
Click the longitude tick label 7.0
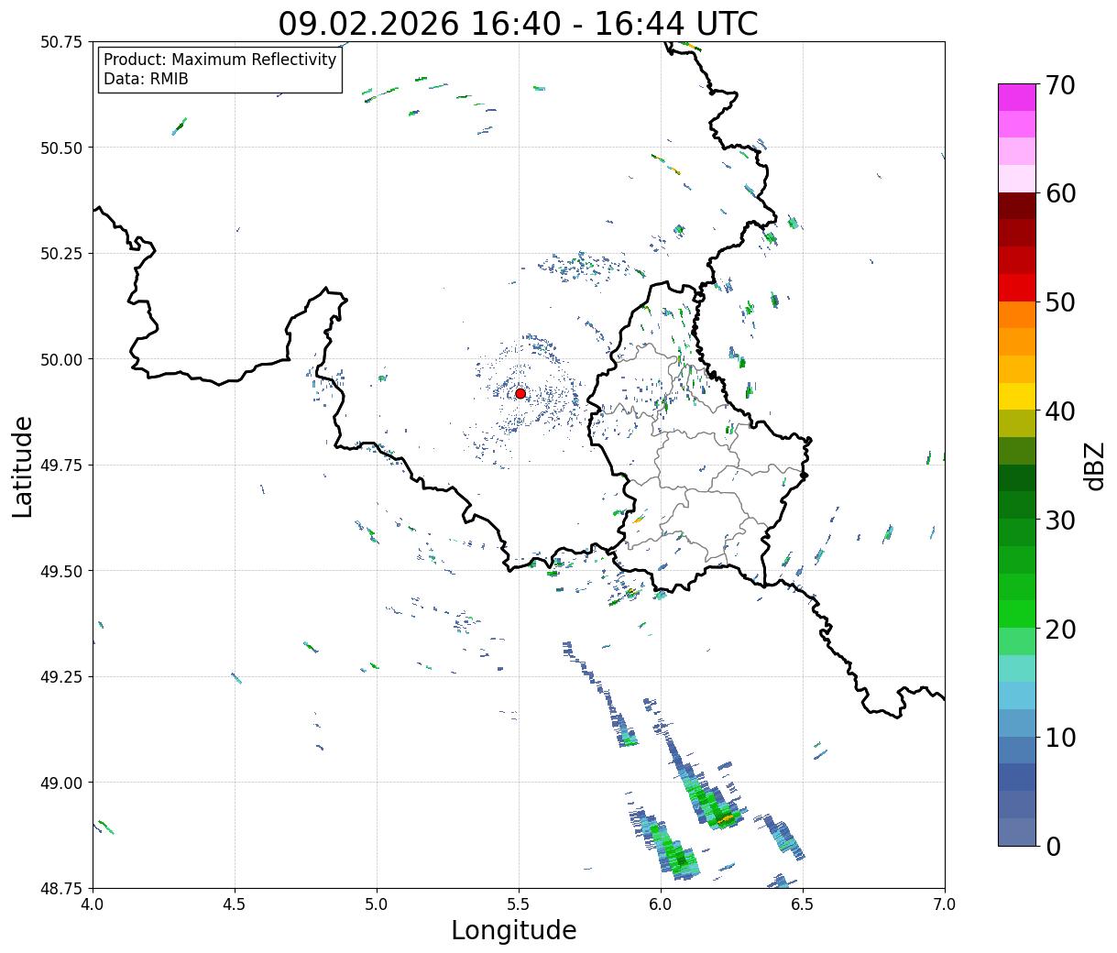point(945,904)
